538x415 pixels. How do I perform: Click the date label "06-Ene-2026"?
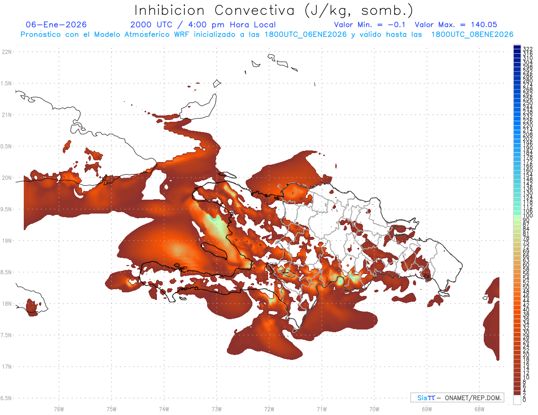56,25
